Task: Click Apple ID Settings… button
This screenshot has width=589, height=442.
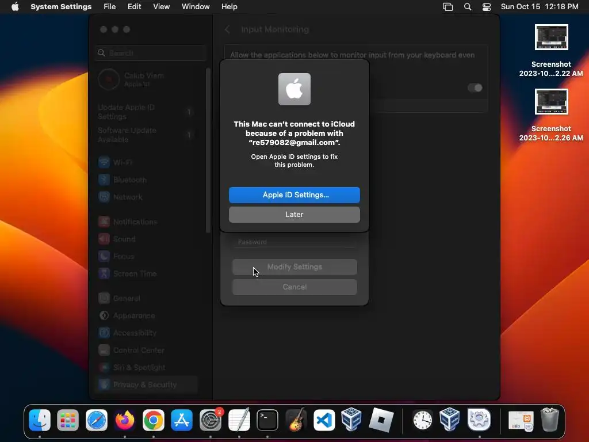Action: click(294, 195)
